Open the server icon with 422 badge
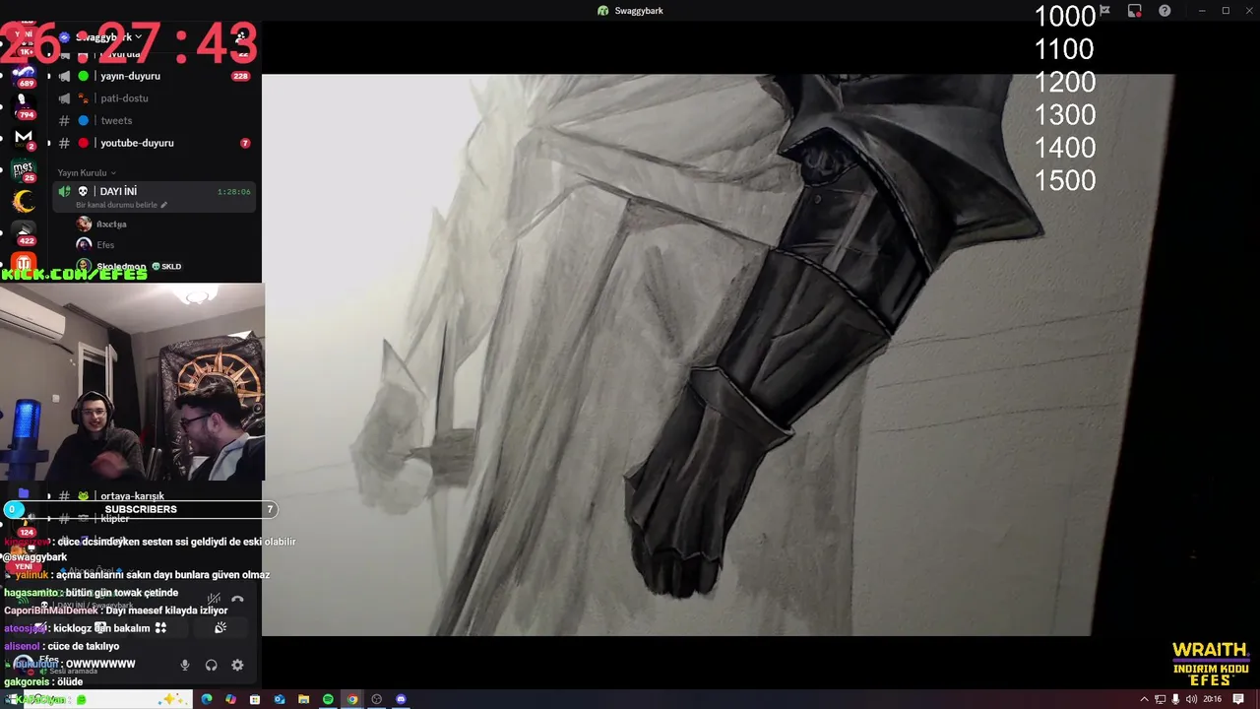Viewport: 1260px width, 709px height. (24, 232)
